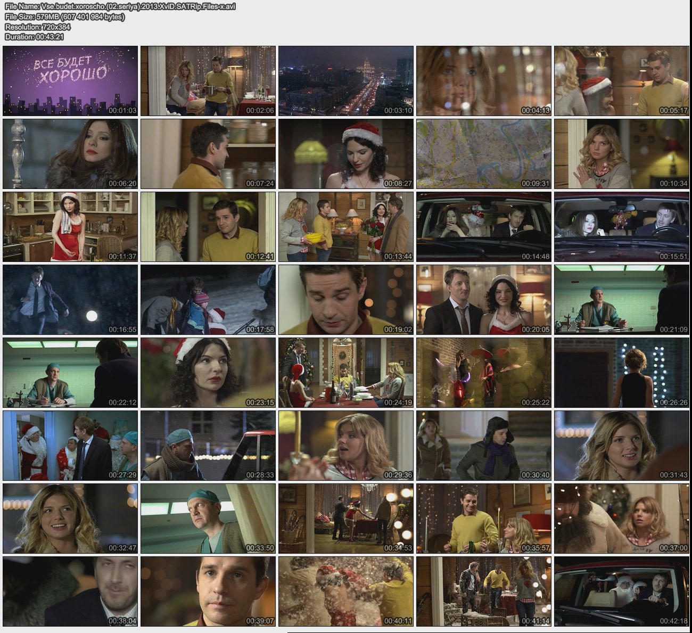This screenshot has width=692, height=633.
Task: Open the final thumbnail at 00:42:18
Action: (621, 591)
